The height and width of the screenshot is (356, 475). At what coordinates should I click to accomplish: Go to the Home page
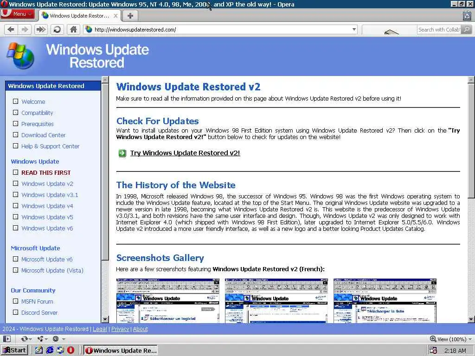click(x=73, y=29)
